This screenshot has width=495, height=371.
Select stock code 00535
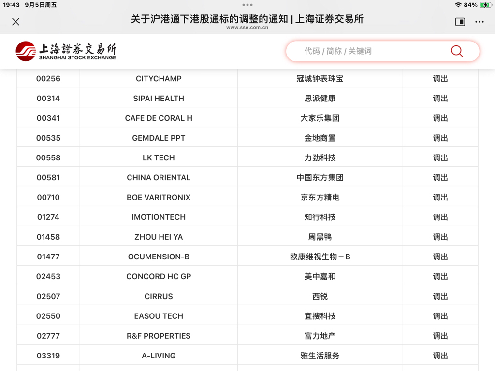point(48,138)
